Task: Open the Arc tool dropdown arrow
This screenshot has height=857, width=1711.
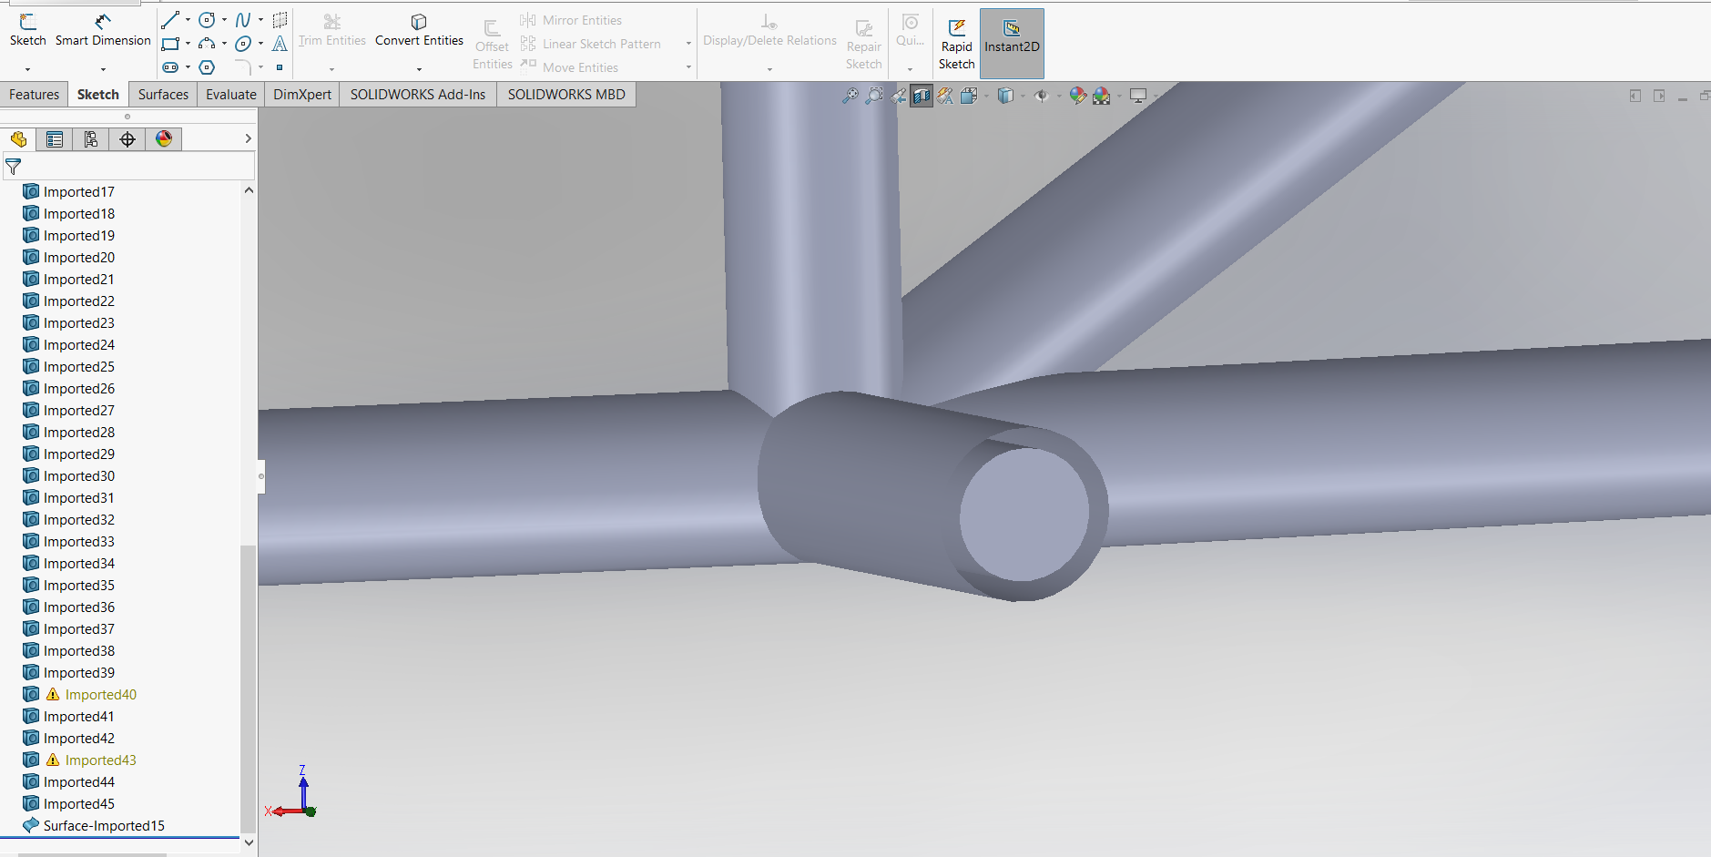Action: 224,43
